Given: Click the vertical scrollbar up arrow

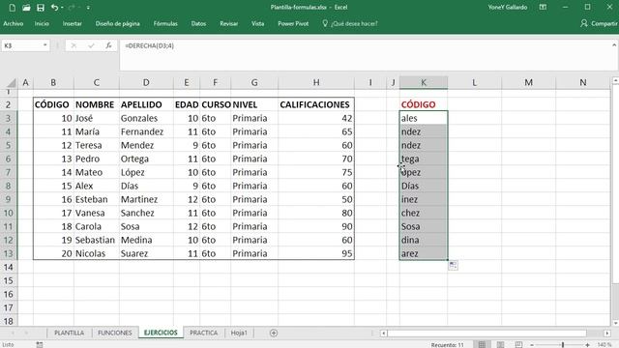Looking at the screenshot, I should coord(615,80).
